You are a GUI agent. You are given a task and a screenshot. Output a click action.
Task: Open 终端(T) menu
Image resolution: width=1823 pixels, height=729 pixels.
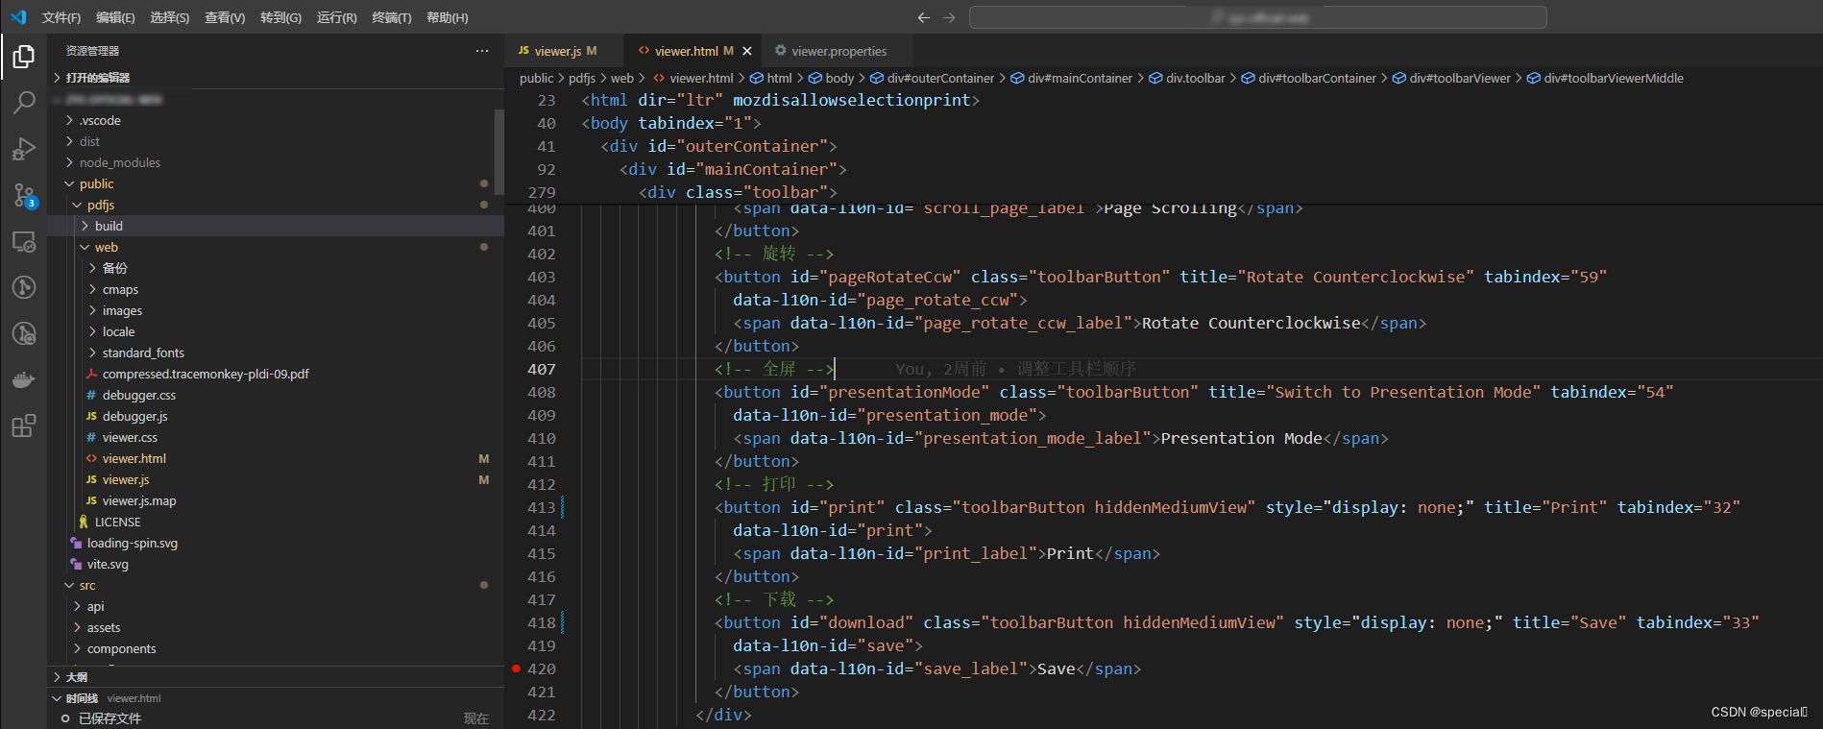[x=392, y=17]
